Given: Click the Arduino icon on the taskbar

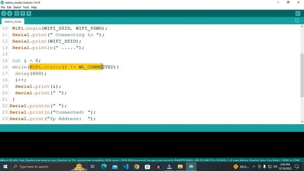Looking at the screenshot, I should coord(191,167).
